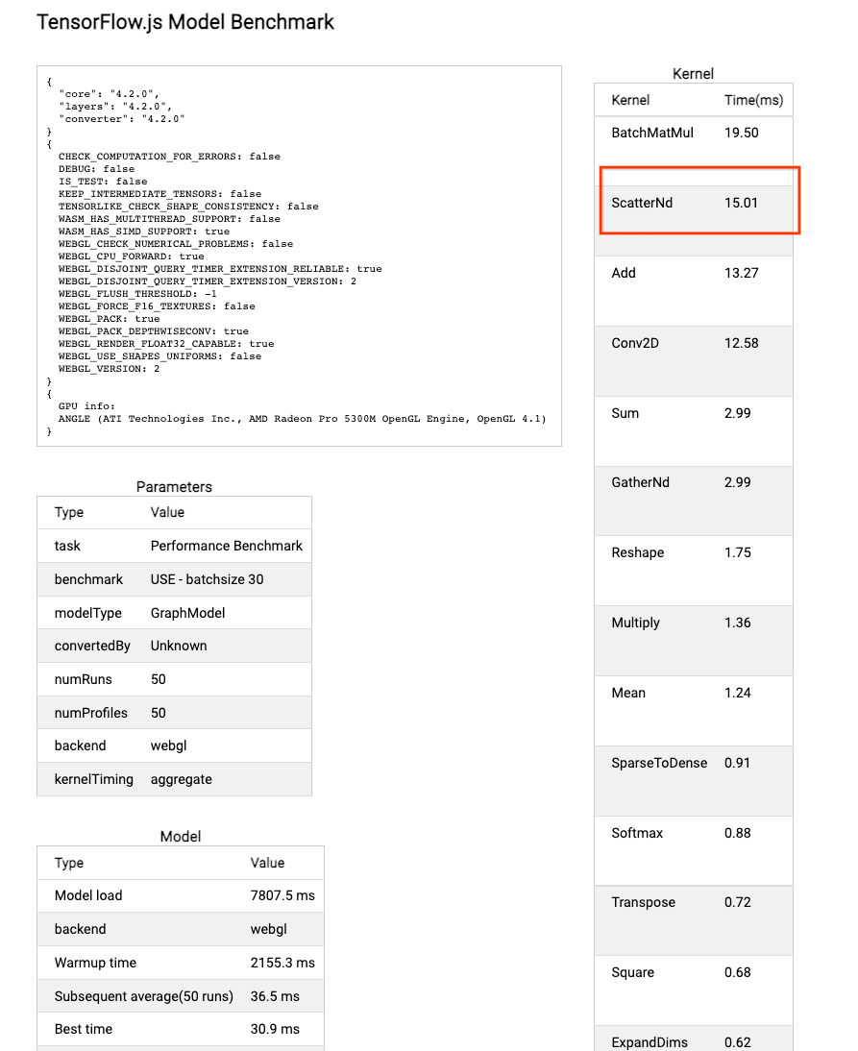
Task: Click the 0.68 time value
Action: pyautogui.click(x=737, y=972)
